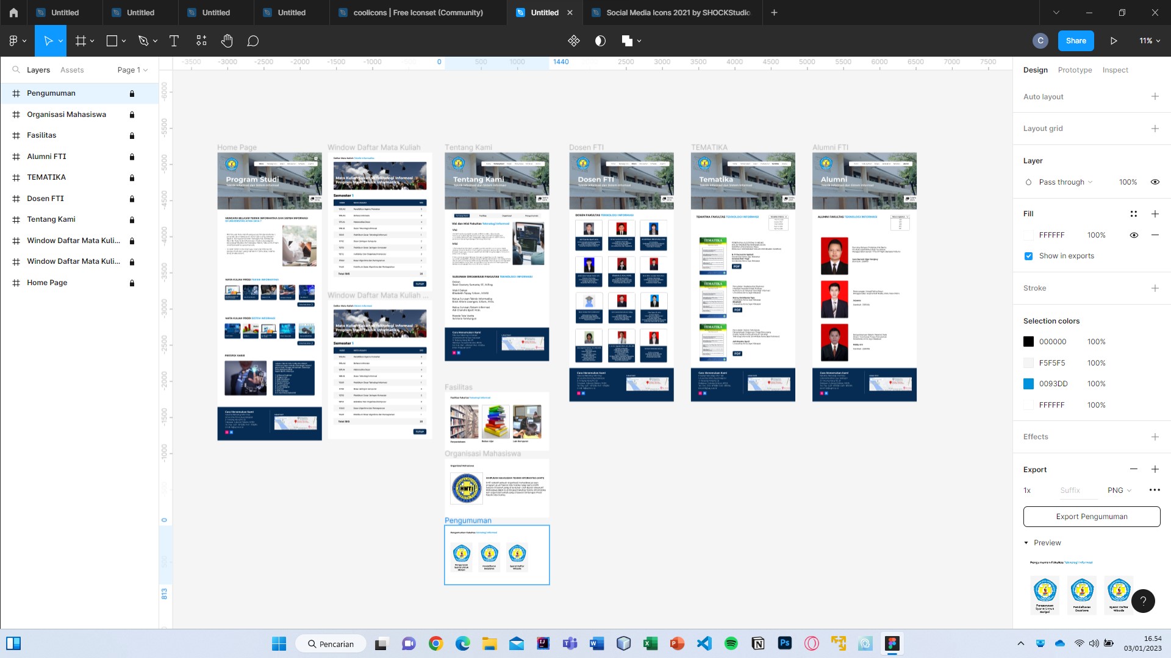Image resolution: width=1171 pixels, height=658 pixels.
Task: Open the Resources tool icon
Action: (x=201, y=41)
